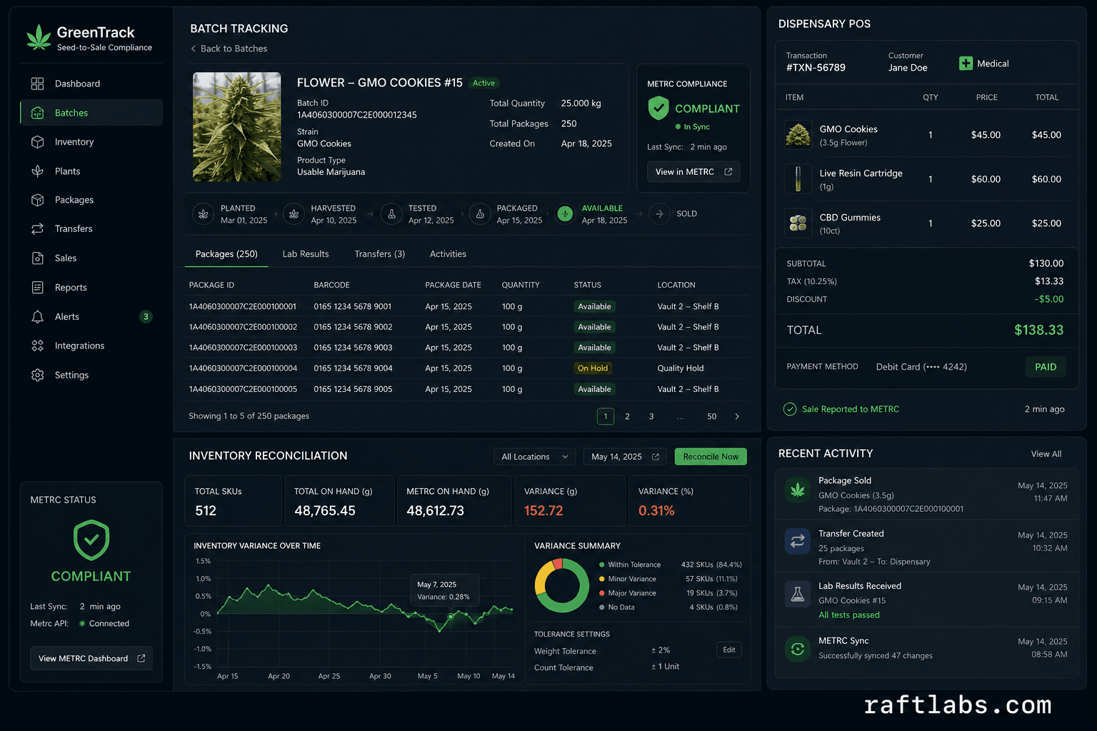1097x731 pixels.
Task: Click the GMO Cookies flower batch photo
Action: tap(237, 126)
